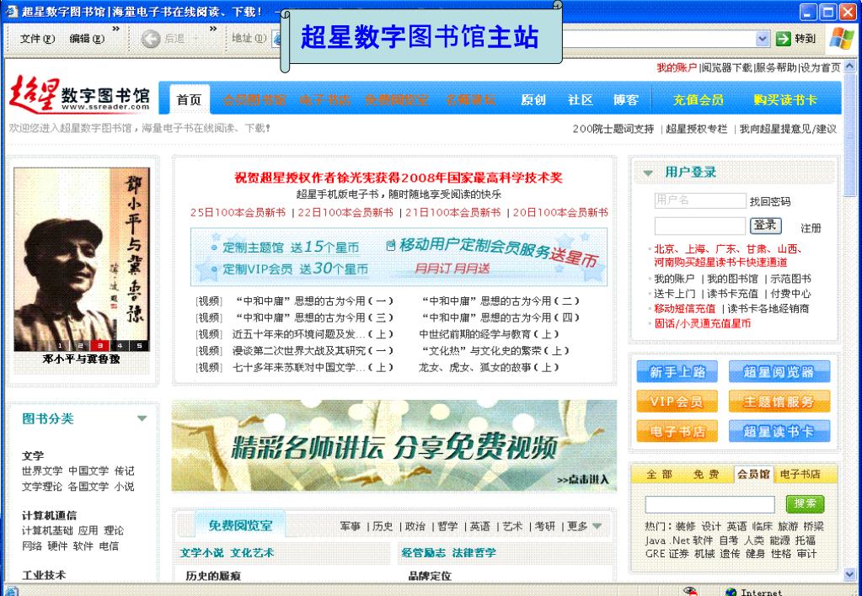862x596 pixels.
Task: Click the status bar page icon
Action: coord(12,592)
